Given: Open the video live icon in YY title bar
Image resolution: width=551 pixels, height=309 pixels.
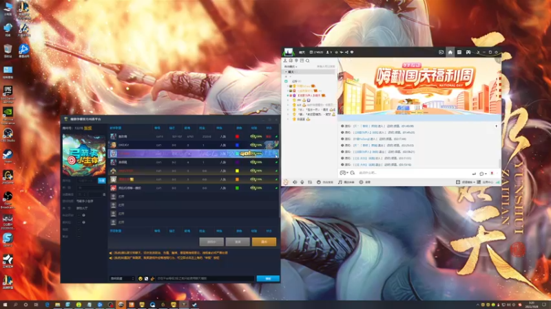Looking at the screenshot, I should tap(441, 52).
